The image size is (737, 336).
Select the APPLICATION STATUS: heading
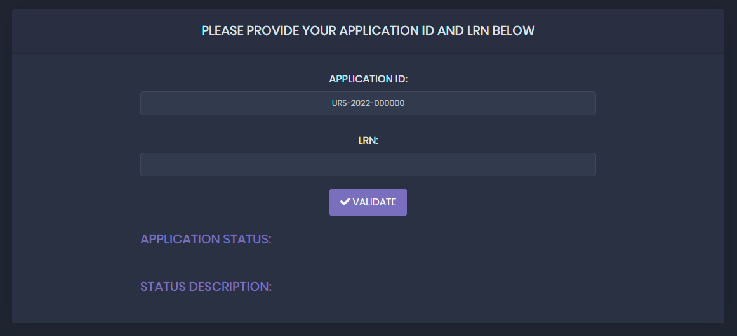[x=206, y=240]
